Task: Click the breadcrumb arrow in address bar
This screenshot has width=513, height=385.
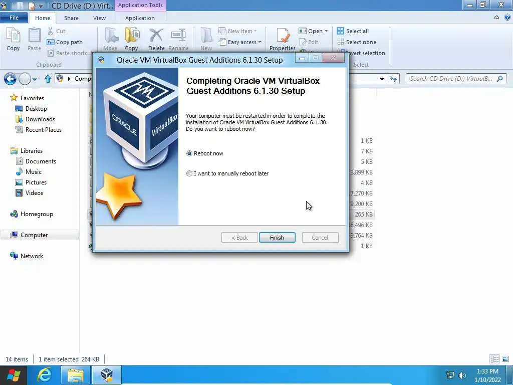Action: coord(69,79)
